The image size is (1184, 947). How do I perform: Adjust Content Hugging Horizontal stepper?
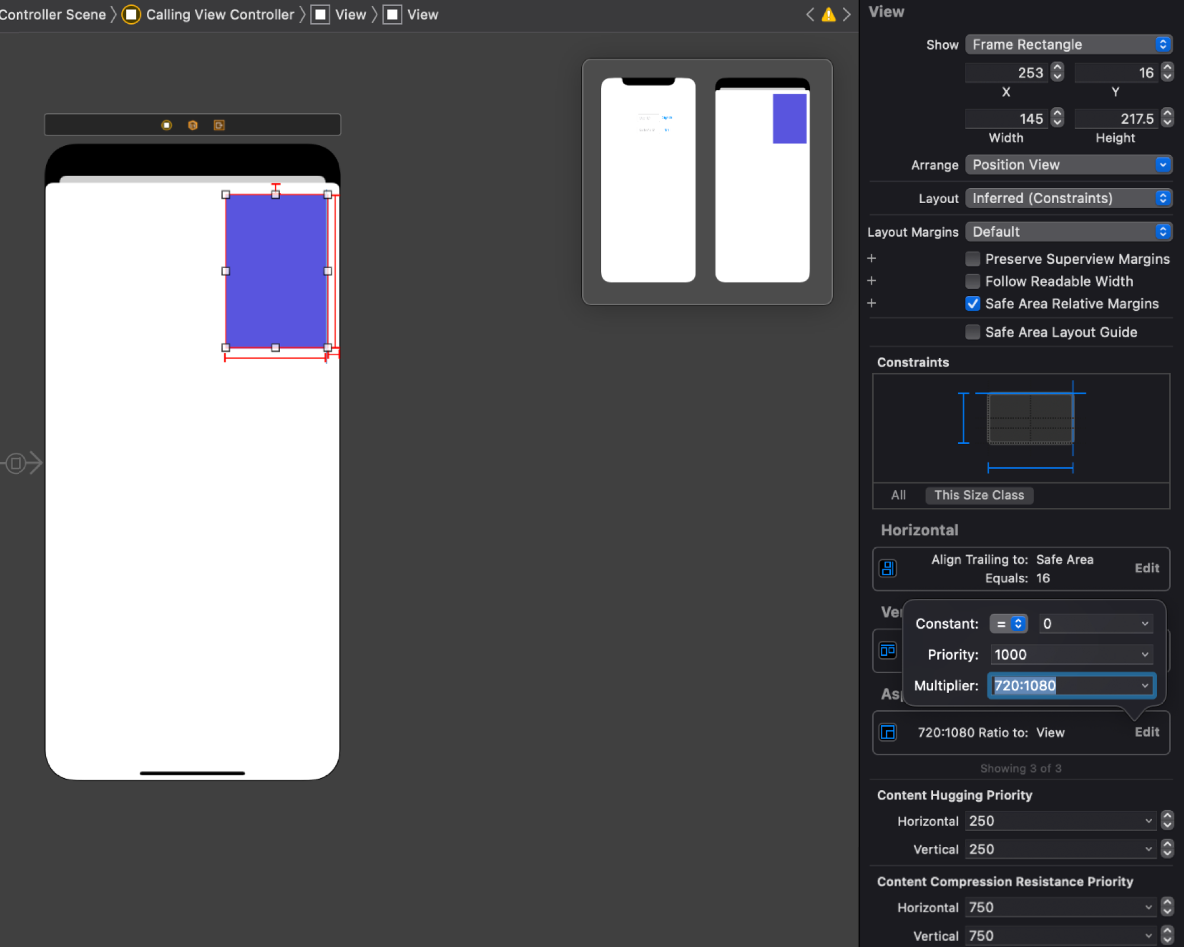(1167, 821)
